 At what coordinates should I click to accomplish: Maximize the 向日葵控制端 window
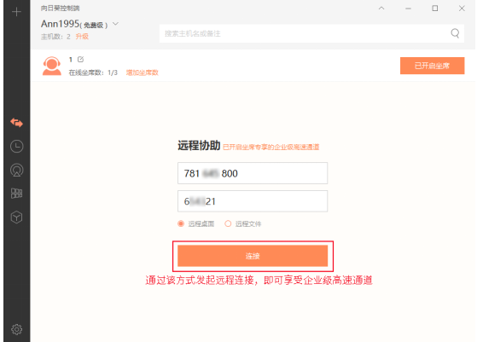pyautogui.click(x=435, y=9)
